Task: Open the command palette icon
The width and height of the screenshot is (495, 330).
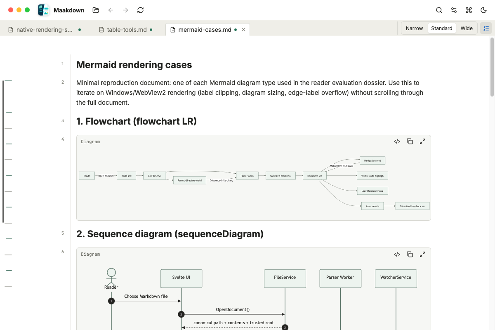Action: [x=469, y=10]
